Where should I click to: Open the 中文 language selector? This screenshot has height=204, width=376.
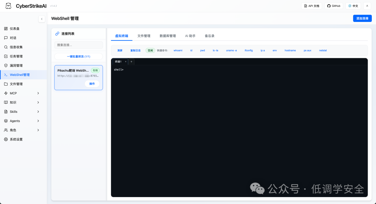coord(353,6)
